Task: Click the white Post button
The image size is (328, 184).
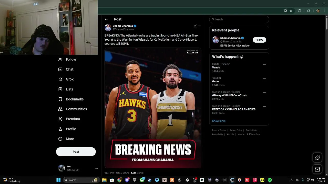Action: pyautogui.click(x=76, y=152)
